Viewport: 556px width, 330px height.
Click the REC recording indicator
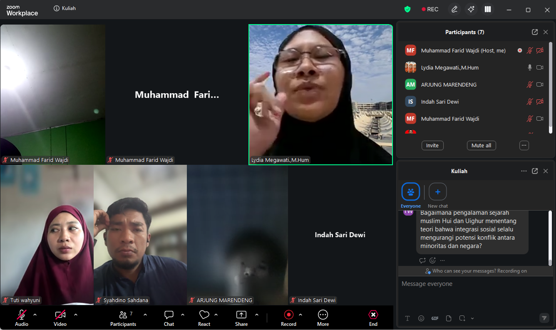coord(430,9)
